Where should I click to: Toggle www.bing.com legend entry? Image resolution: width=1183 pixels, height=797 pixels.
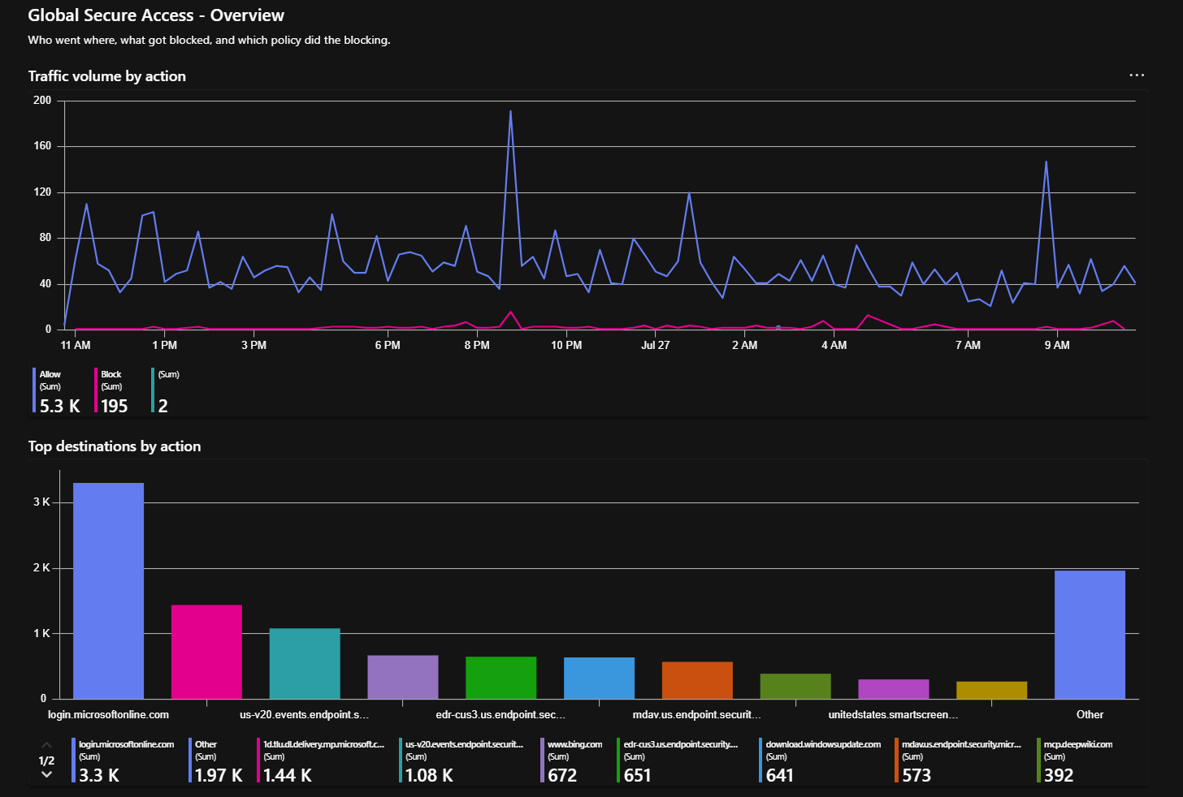point(574,760)
